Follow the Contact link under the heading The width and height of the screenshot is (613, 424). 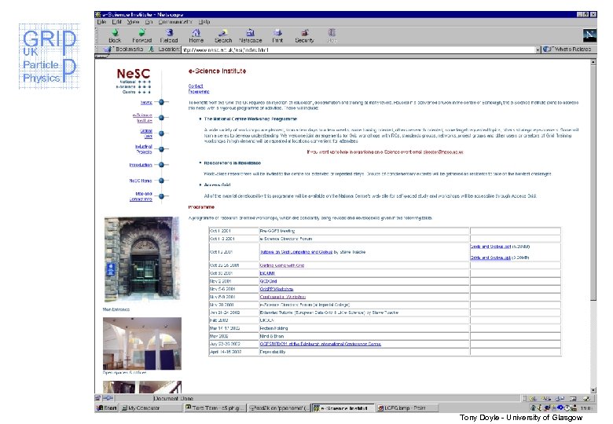pos(196,86)
